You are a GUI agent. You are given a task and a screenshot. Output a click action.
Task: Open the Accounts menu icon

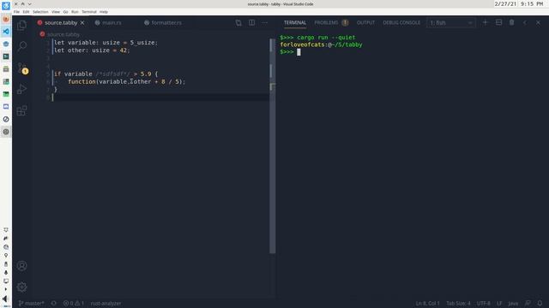tap(21, 266)
